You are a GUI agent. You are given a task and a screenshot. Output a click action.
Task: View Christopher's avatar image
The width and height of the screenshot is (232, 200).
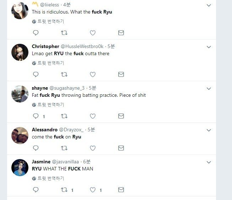[x=20, y=52]
